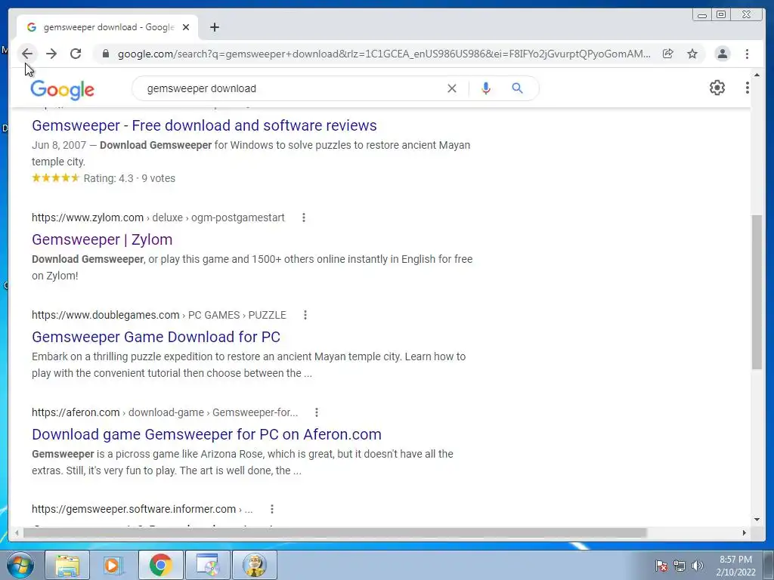Select the gemsweeper download Google tab
The width and height of the screenshot is (774, 580).
click(x=107, y=27)
